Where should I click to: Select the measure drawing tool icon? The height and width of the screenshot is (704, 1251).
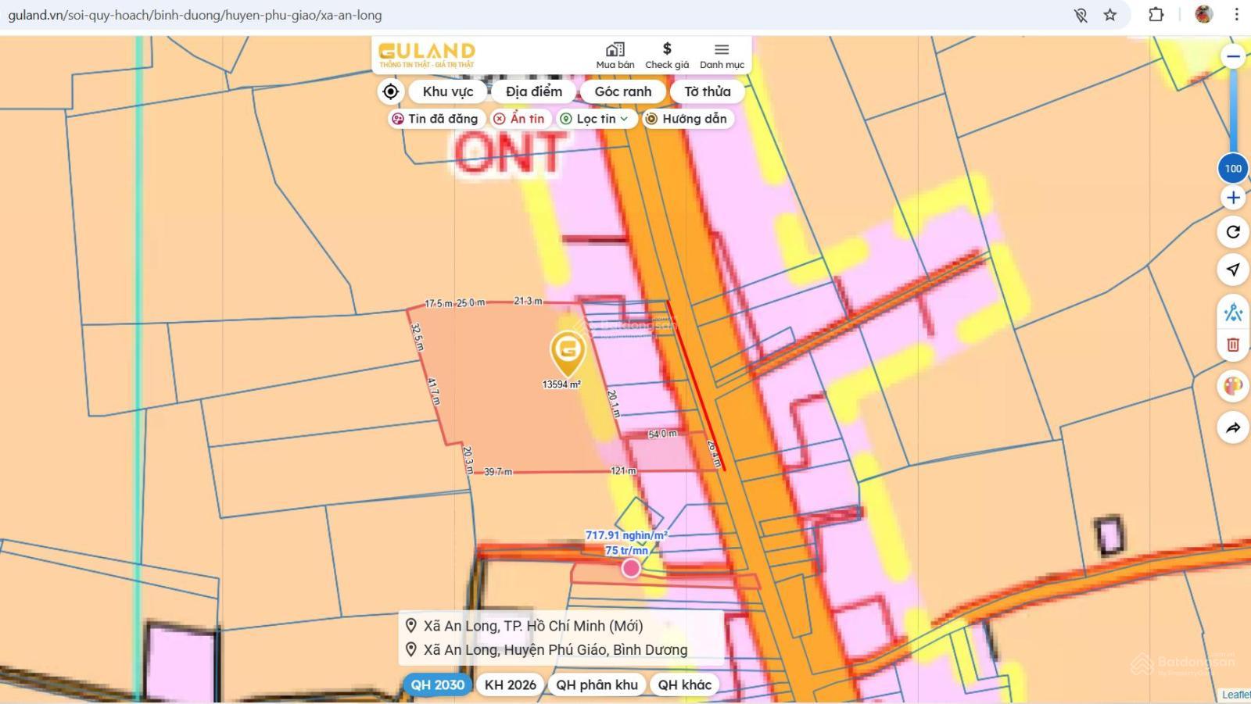point(1233,313)
